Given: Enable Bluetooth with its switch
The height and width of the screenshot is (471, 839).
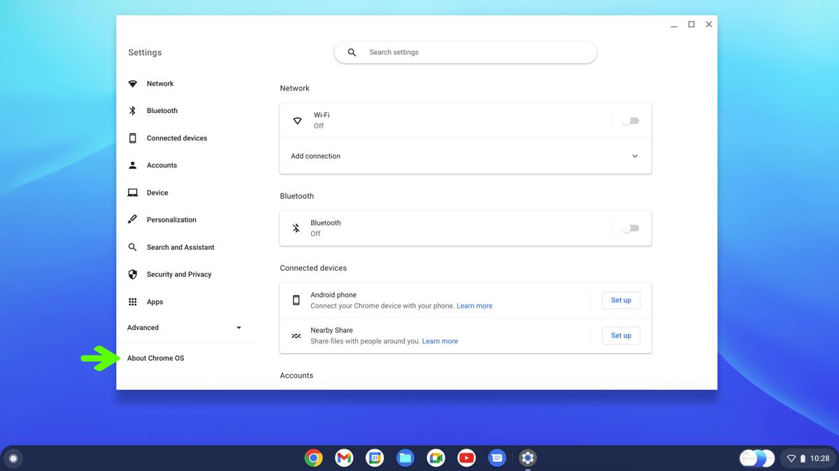Looking at the screenshot, I should coord(630,228).
